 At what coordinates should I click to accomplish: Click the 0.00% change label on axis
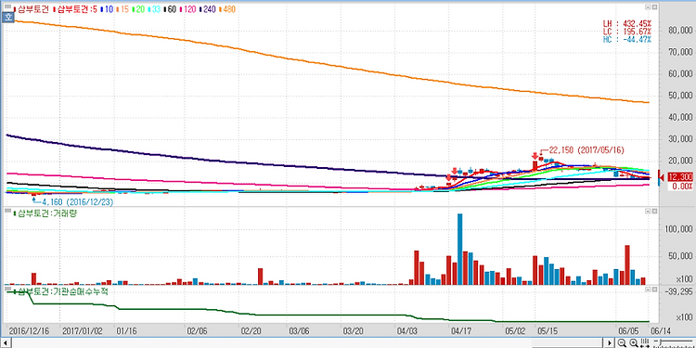pos(680,187)
